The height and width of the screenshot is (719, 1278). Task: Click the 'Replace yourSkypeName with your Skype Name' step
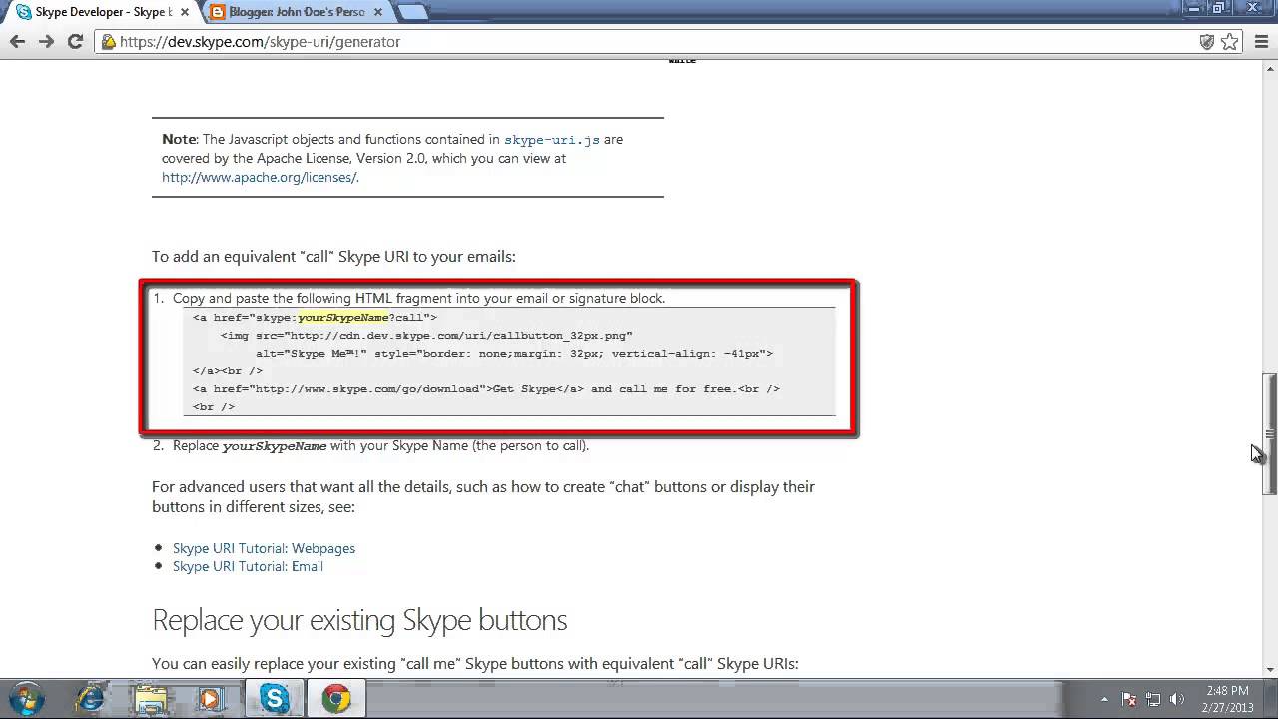click(x=380, y=445)
